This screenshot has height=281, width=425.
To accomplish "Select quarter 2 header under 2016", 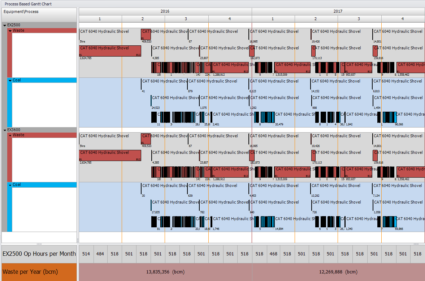I will coord(143,19).
